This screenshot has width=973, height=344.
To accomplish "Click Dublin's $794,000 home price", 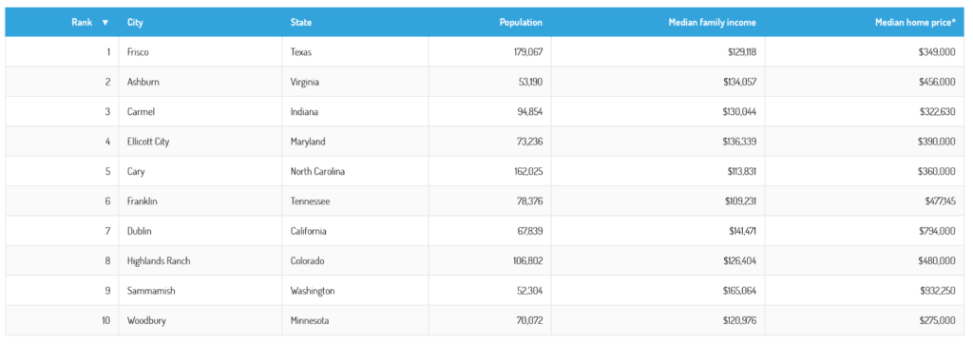I will (937, 231).
